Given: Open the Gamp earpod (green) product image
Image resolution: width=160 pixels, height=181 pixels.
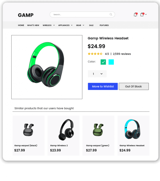Looking at the screenshot, I should coord(98,130).
